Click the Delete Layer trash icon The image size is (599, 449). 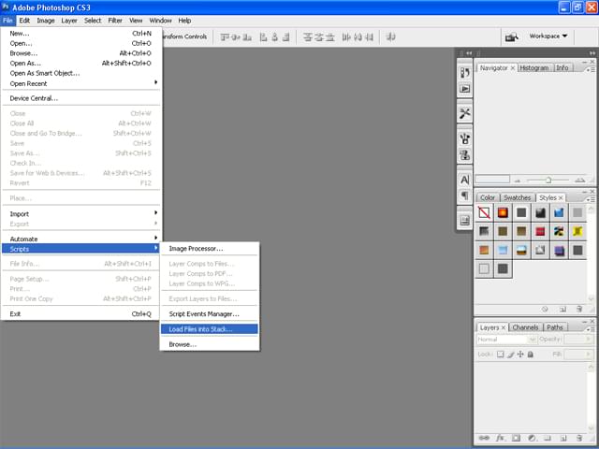[579, 438]
